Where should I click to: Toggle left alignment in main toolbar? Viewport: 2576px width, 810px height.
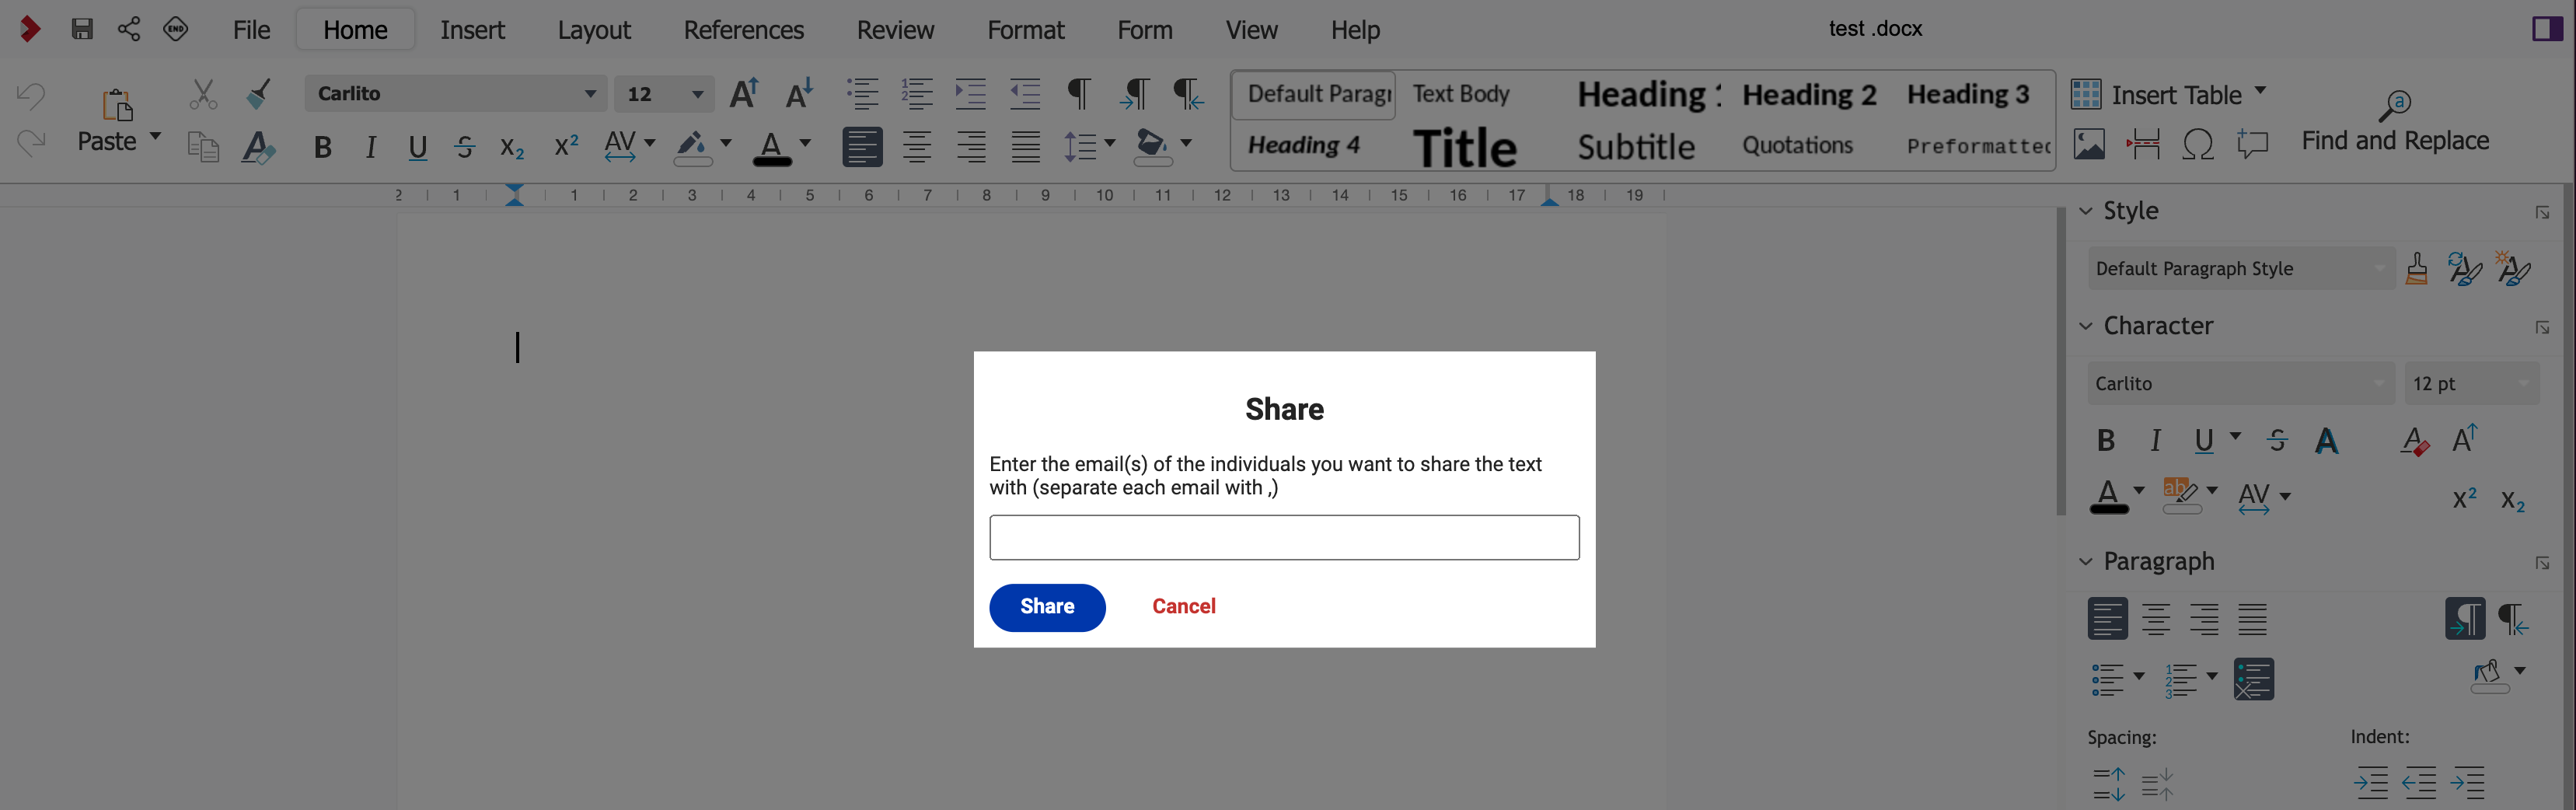coord(862,147)
